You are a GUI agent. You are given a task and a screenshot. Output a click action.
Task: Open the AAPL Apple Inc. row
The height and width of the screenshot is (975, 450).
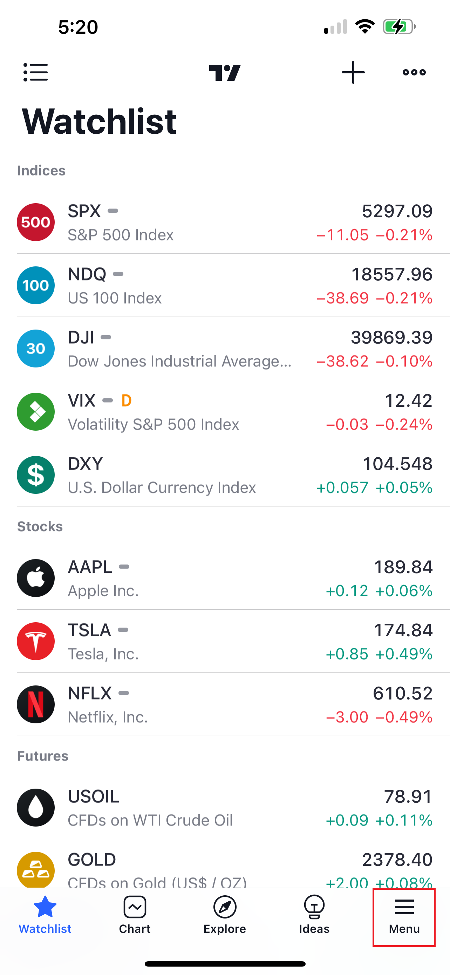coord(225,578)
